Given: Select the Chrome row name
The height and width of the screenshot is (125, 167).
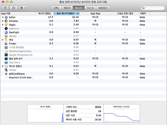Looking at the screenshot, I should click(13, 21).
